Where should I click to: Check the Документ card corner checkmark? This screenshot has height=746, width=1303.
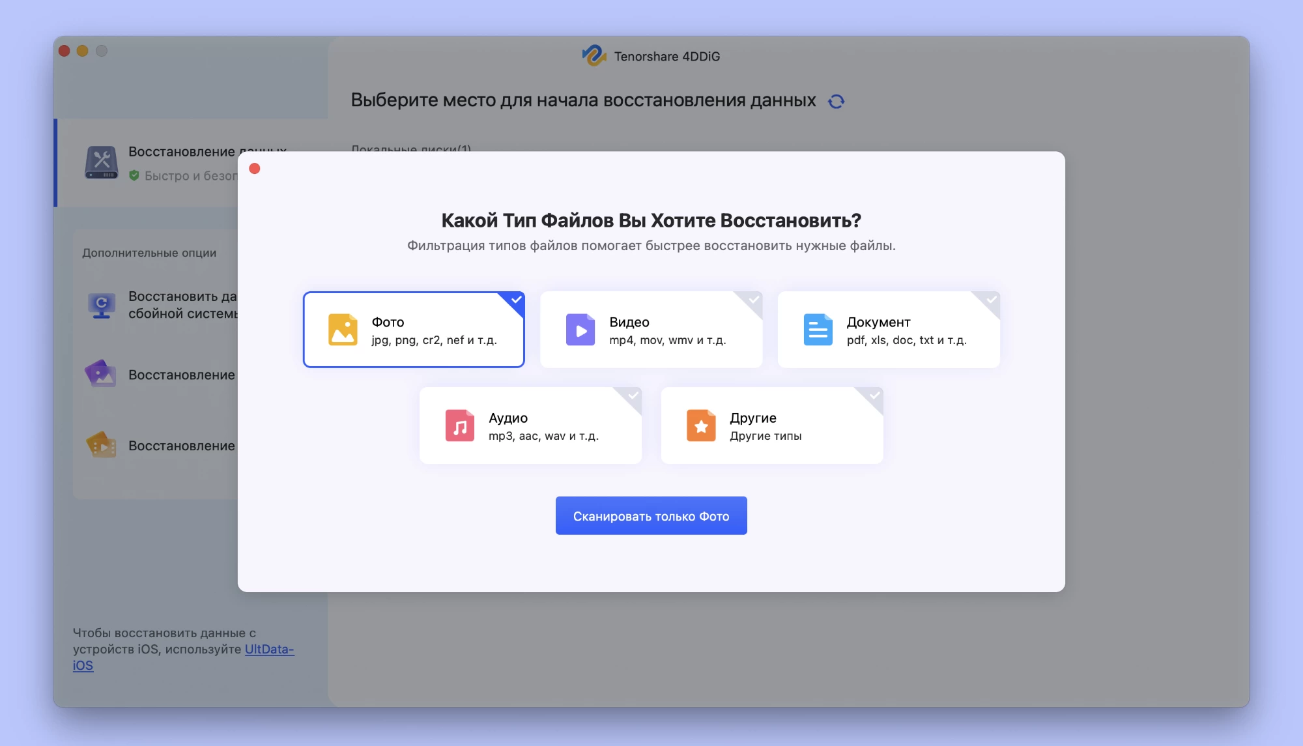coord(991,300)
